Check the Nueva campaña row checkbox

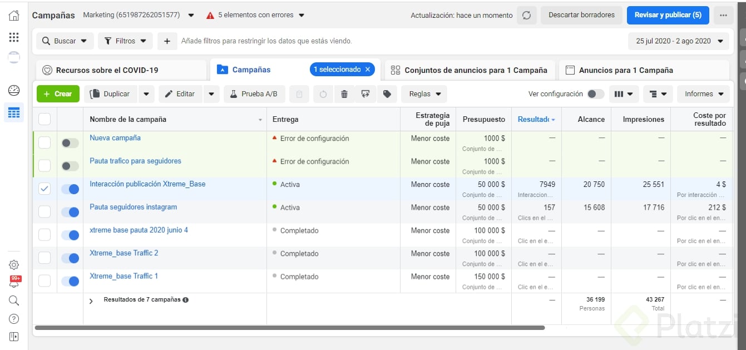pyautogui.click(x=45, y=142)
